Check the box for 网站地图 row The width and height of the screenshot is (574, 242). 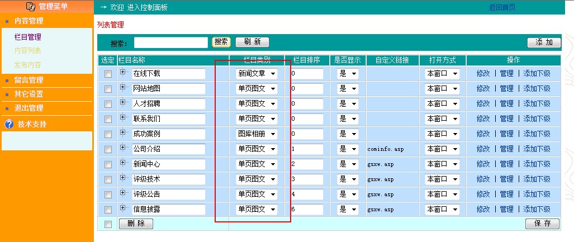click(x=108, y=89)
